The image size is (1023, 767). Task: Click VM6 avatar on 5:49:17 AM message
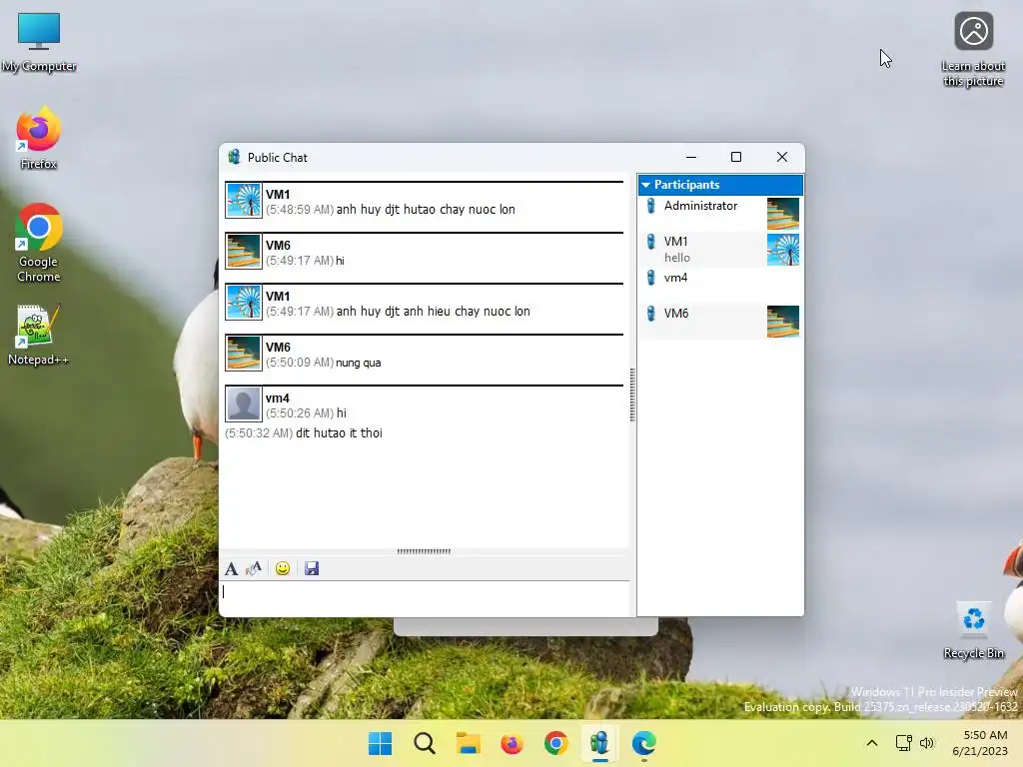[x=244, y=251]
